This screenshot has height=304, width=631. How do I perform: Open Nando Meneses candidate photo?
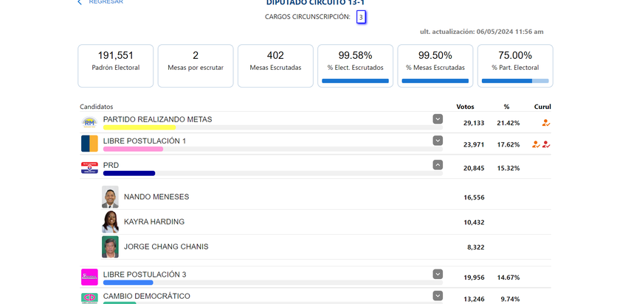(110, 197)
